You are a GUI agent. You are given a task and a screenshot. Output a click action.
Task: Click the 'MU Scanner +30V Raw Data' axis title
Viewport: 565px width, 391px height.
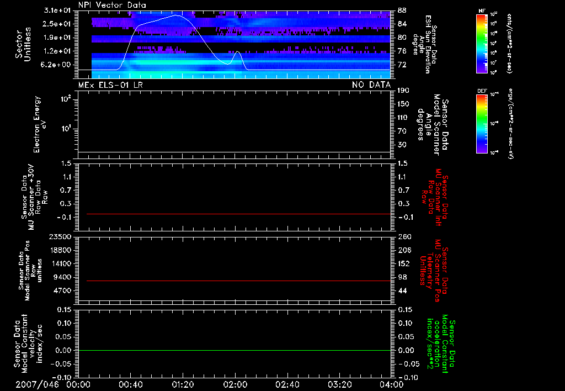(34, 197)
